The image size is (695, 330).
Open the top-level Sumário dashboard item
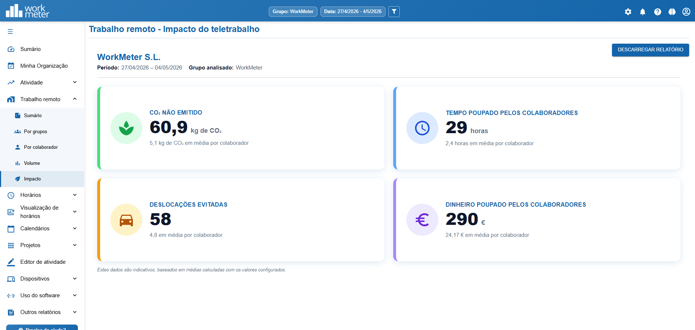click(x=42, y=49)
